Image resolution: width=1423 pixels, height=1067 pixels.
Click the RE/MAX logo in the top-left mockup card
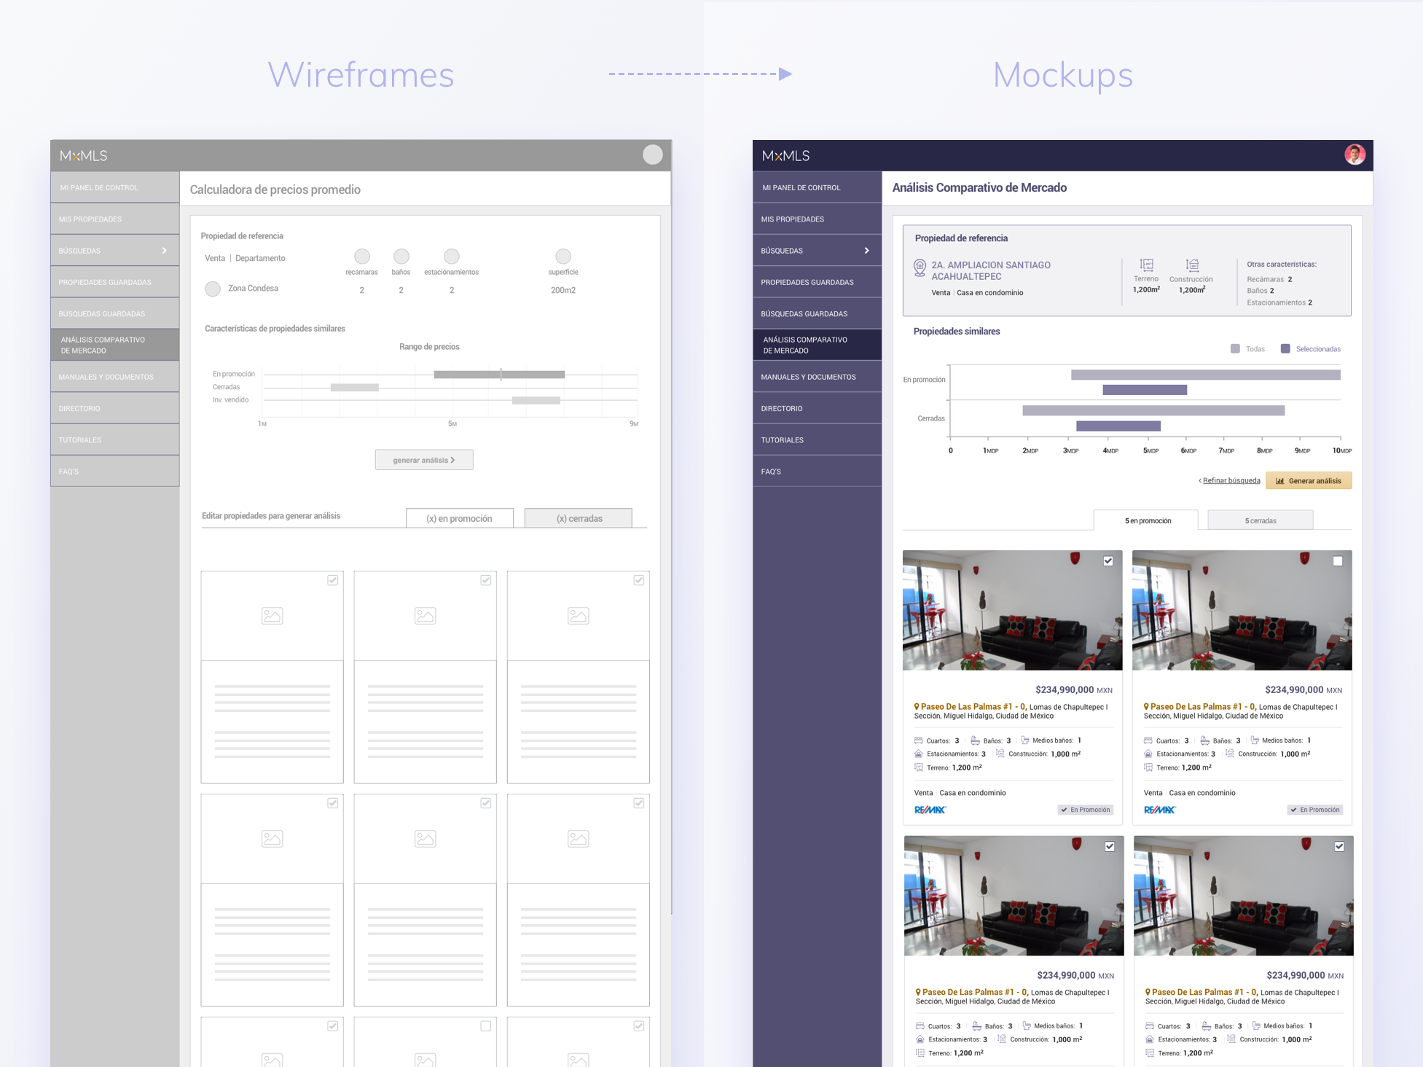pyautogui.click(x=930, y=810)
